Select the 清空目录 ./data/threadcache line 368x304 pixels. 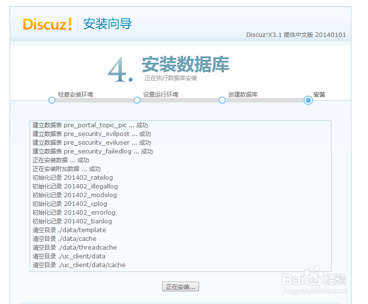click(x=74, y=248)
